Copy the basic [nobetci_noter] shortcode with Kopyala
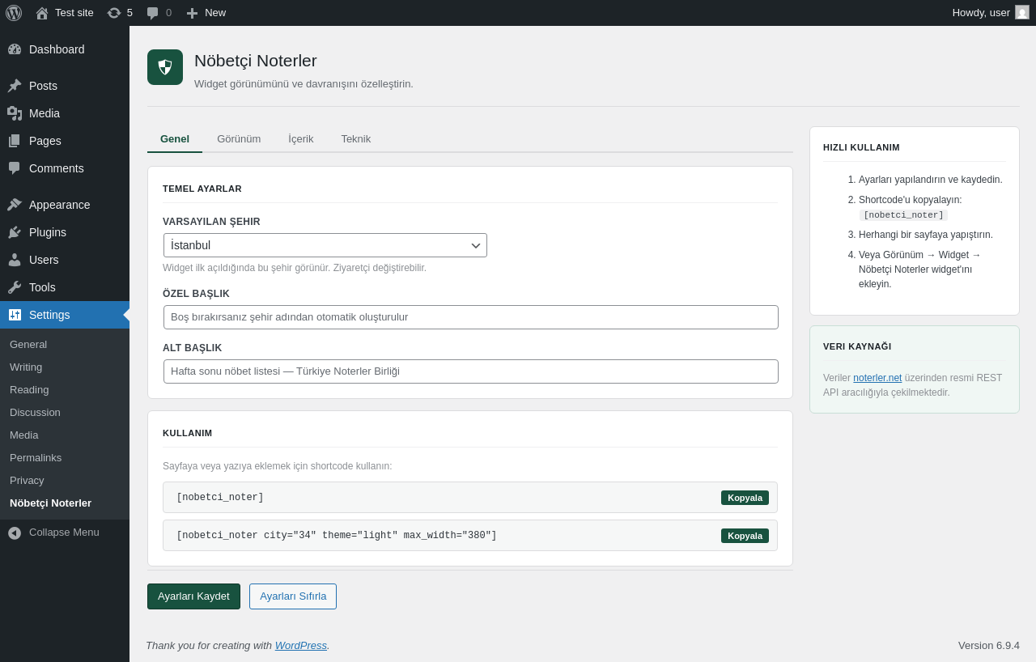This screenshot has width=1036, height=662. (x=745, y=498)
